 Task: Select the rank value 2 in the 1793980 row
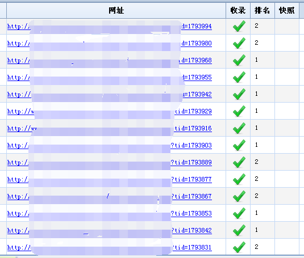256,43
